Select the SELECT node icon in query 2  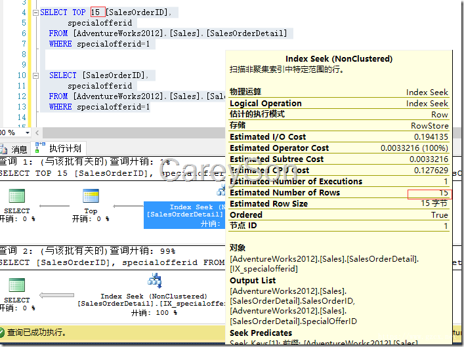click(x=17, y=285)
